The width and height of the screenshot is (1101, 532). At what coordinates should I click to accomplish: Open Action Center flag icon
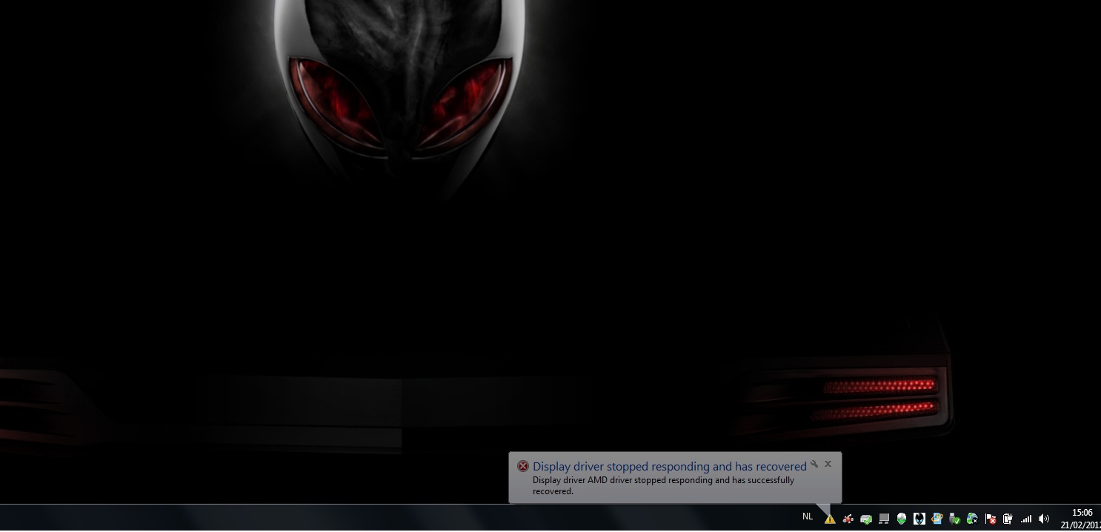990,519
